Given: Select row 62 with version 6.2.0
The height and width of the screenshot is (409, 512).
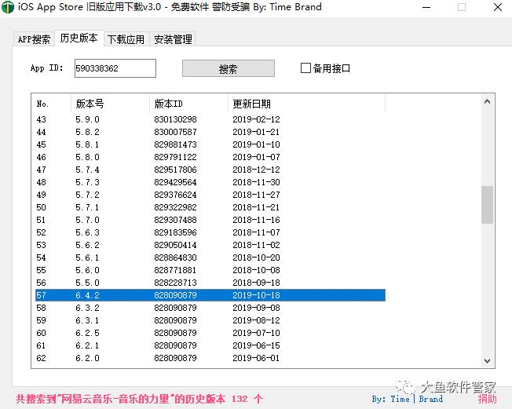Looking at the screenshot, I should point(210,358).
